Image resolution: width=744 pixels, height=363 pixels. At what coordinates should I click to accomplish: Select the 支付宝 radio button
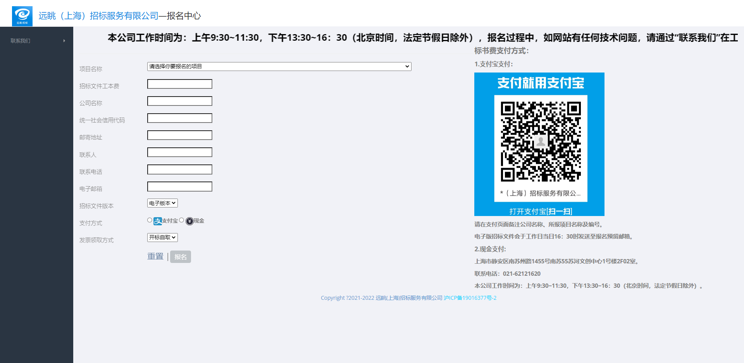pos(150,220)
